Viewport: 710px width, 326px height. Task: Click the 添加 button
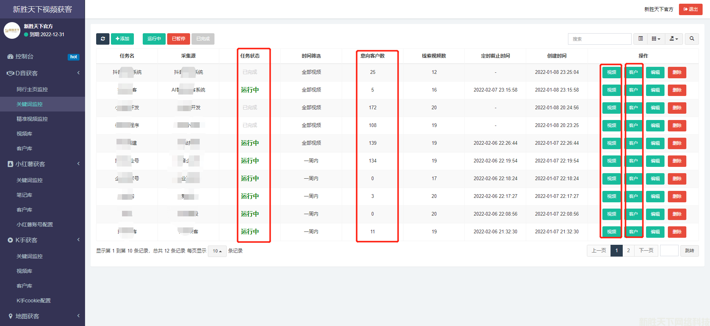coord(122,39)
